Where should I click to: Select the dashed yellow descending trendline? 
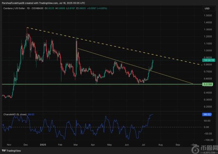(x=109, y=43)
